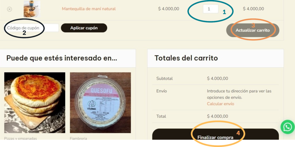Click the Puede que estés interesado heading
Viewport: 295px width, 147px height.
point(62,58)
